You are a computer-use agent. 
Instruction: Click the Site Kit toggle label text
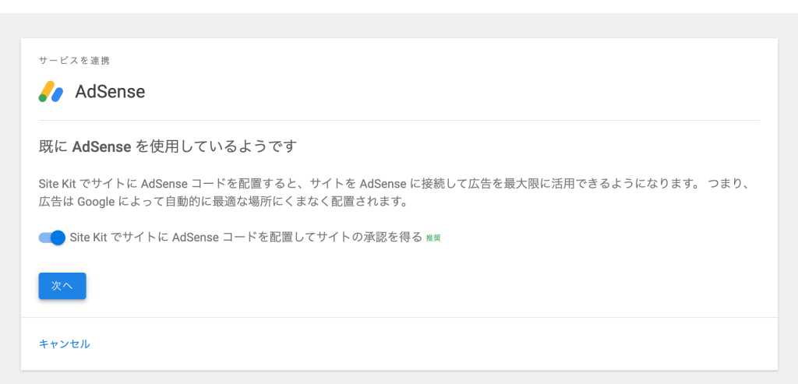pyautogui.click(x=246, y=237)
